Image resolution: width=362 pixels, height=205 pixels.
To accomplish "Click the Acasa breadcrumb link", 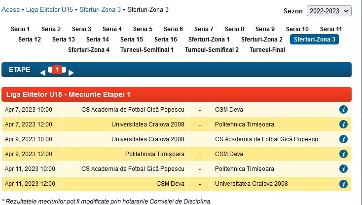I will tap(11, 9).
